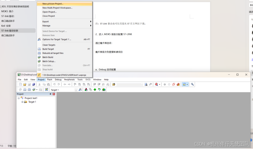
Task: Click the Paste clipboard icon
Action: [49, 84]
